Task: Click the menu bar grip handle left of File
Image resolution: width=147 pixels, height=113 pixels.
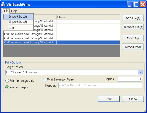Action: [2, 11]
